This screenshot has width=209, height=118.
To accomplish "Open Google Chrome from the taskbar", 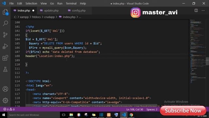I will [x=131, y=115].
